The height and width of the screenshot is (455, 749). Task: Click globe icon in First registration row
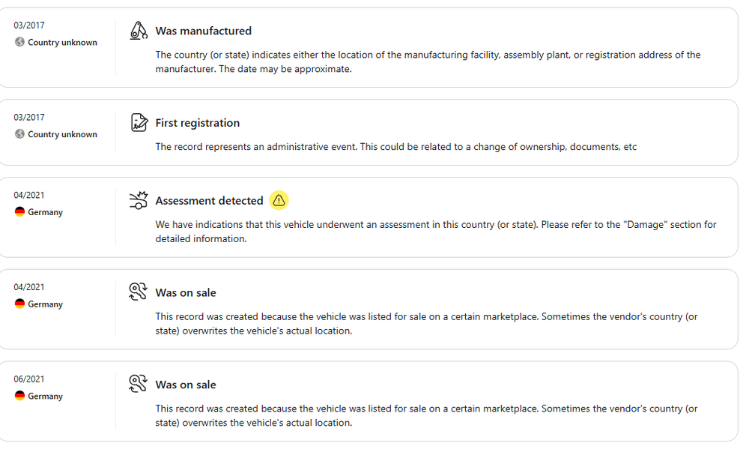click(19, 134)
